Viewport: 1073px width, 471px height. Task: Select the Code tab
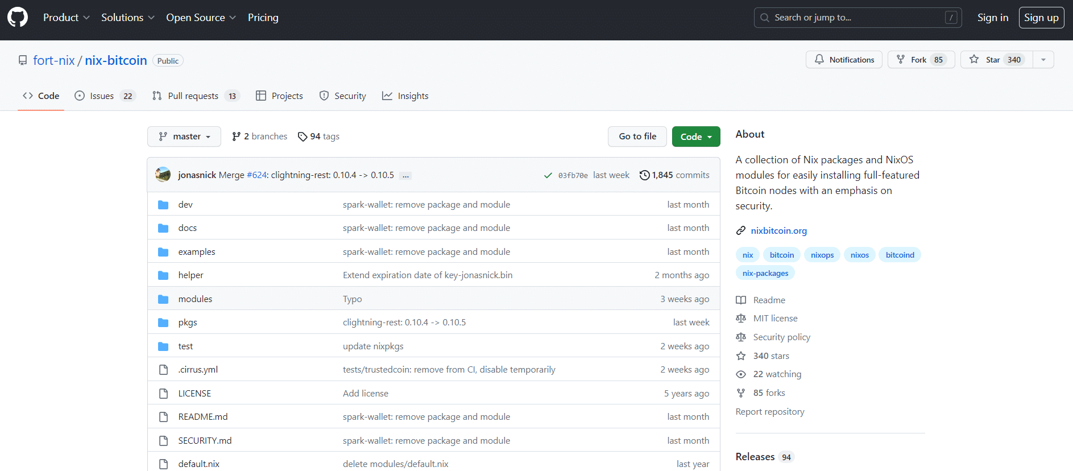41,96
